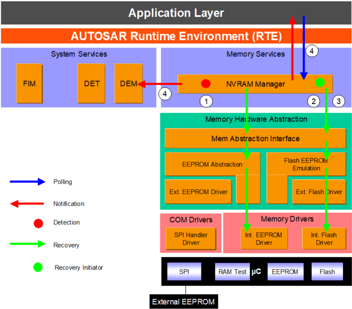
Task: Click the Memory Hardware Abstraction heading
Action: 256,119
